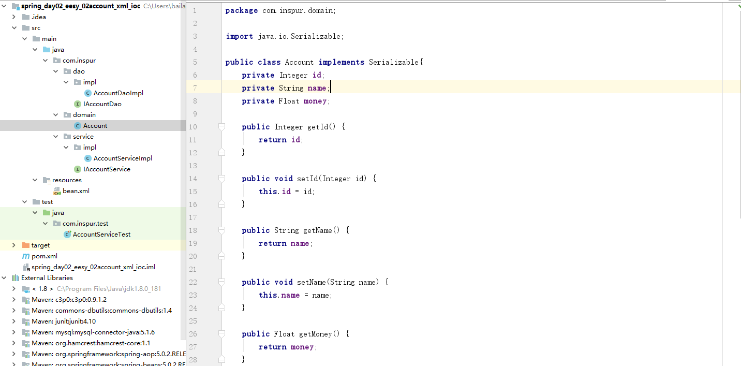
Task: Select AccountServiceImpl in project tree
Action: (x=123, y=158)
